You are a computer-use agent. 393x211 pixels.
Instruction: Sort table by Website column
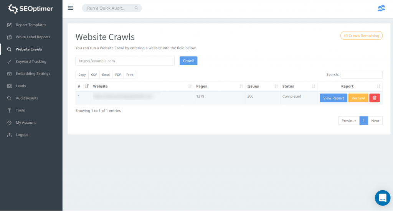142,87
